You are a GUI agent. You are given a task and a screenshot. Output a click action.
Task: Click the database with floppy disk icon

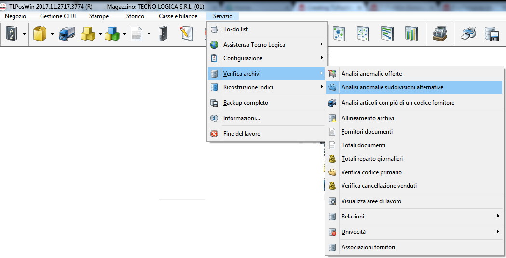[x=491, y=34]
